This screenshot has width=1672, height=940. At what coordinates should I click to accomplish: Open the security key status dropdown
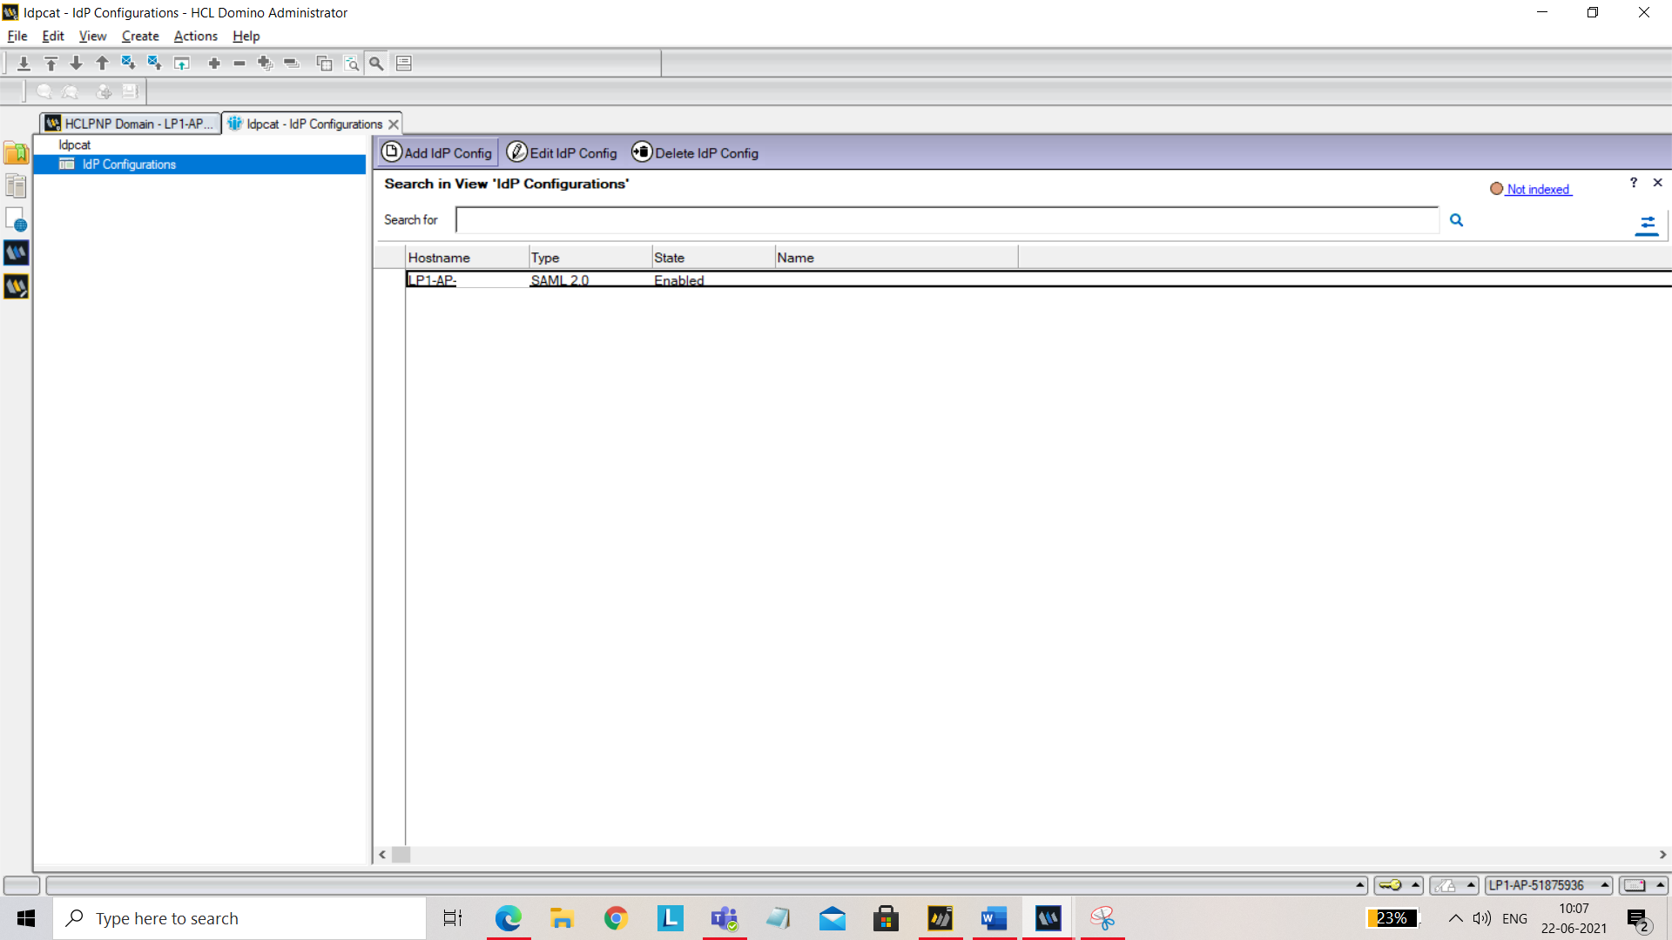coord(1399,885)
